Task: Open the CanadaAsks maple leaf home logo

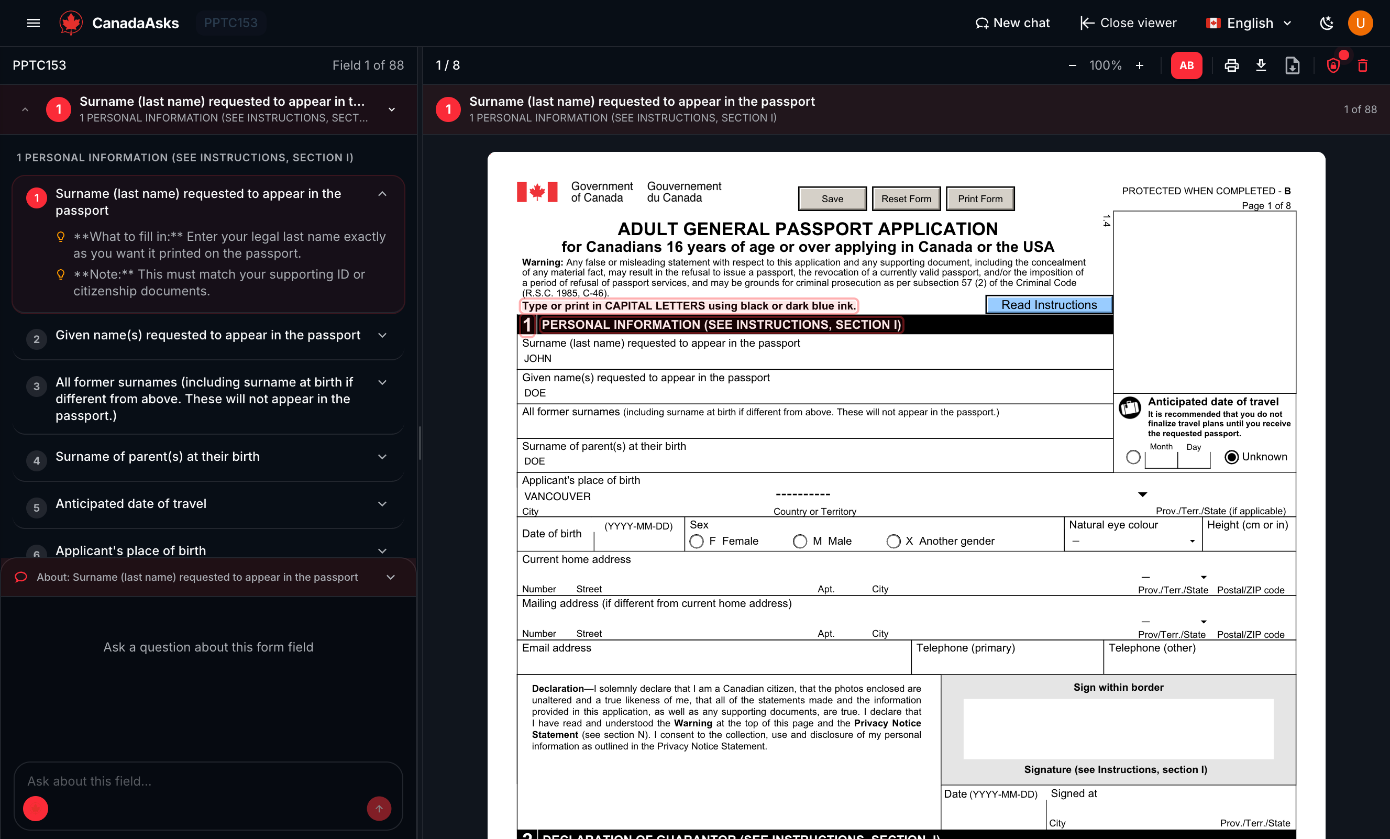Action: click(x=71, y=23)
